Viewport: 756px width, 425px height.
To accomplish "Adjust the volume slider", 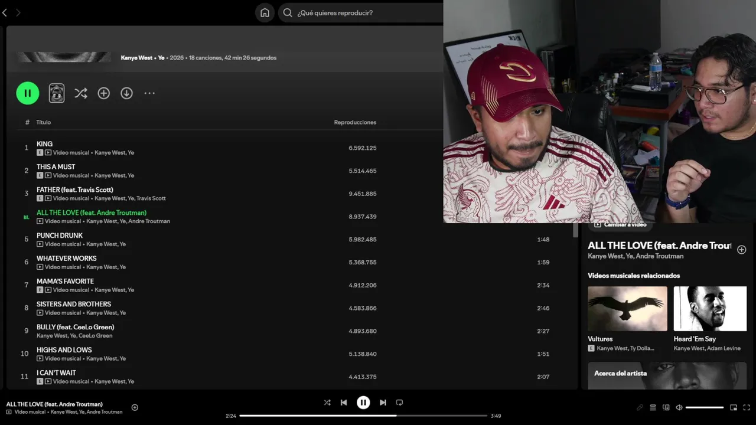I will coord(705,407).
